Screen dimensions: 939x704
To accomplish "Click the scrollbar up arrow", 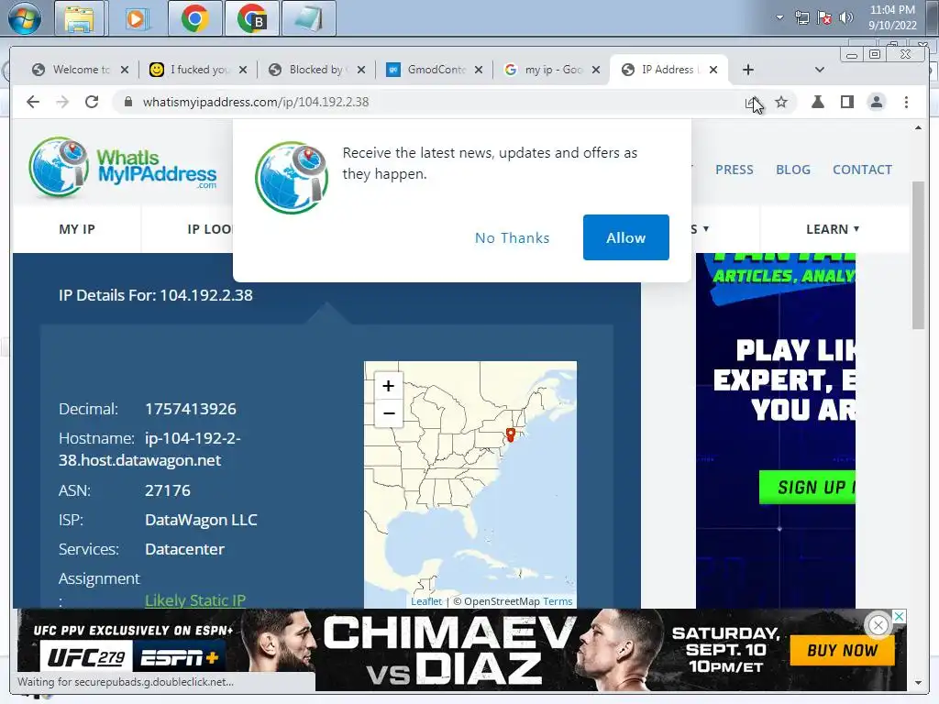I will pos(918,128).
